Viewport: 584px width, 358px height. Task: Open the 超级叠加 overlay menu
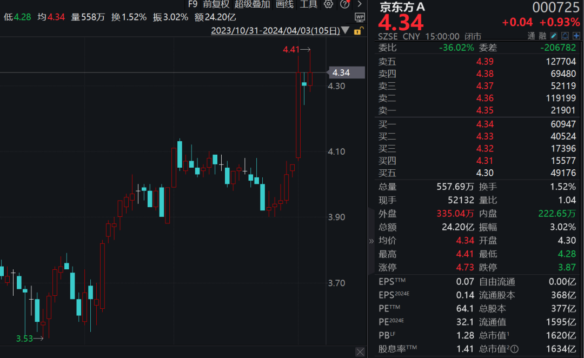pyautogui.click(x=252, y=4)
